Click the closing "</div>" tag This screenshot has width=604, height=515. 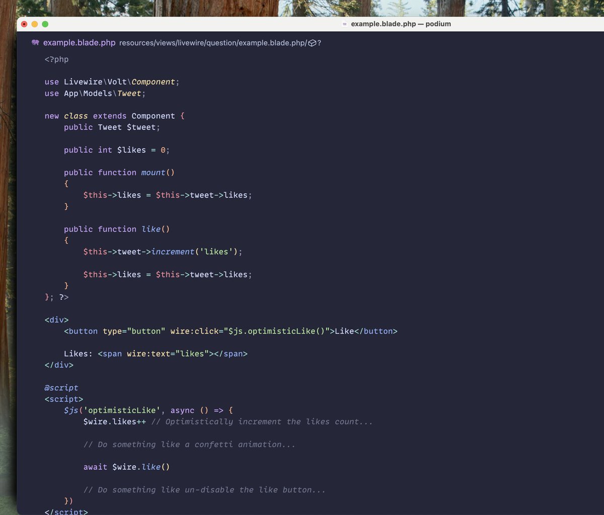(x=59, y=365)
